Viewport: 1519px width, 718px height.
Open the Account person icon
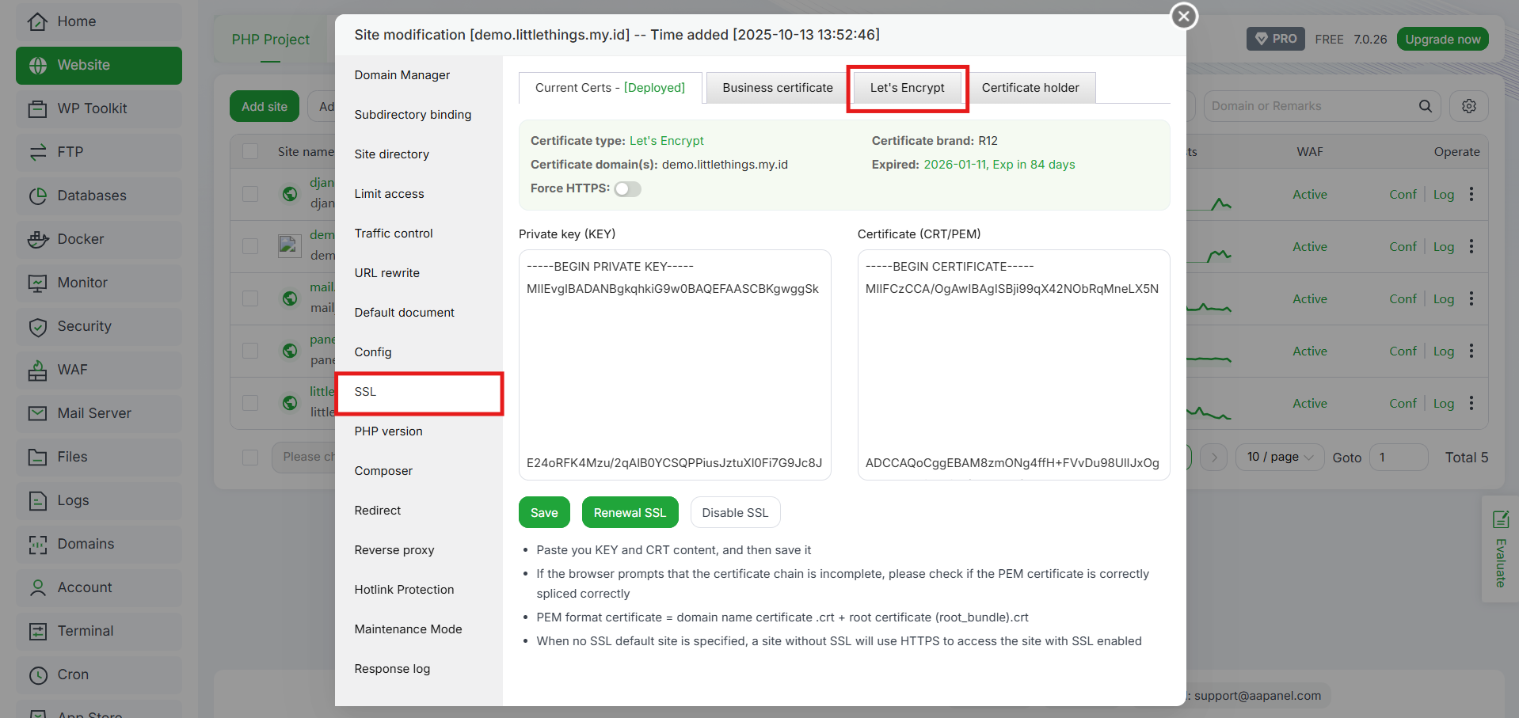37,587
